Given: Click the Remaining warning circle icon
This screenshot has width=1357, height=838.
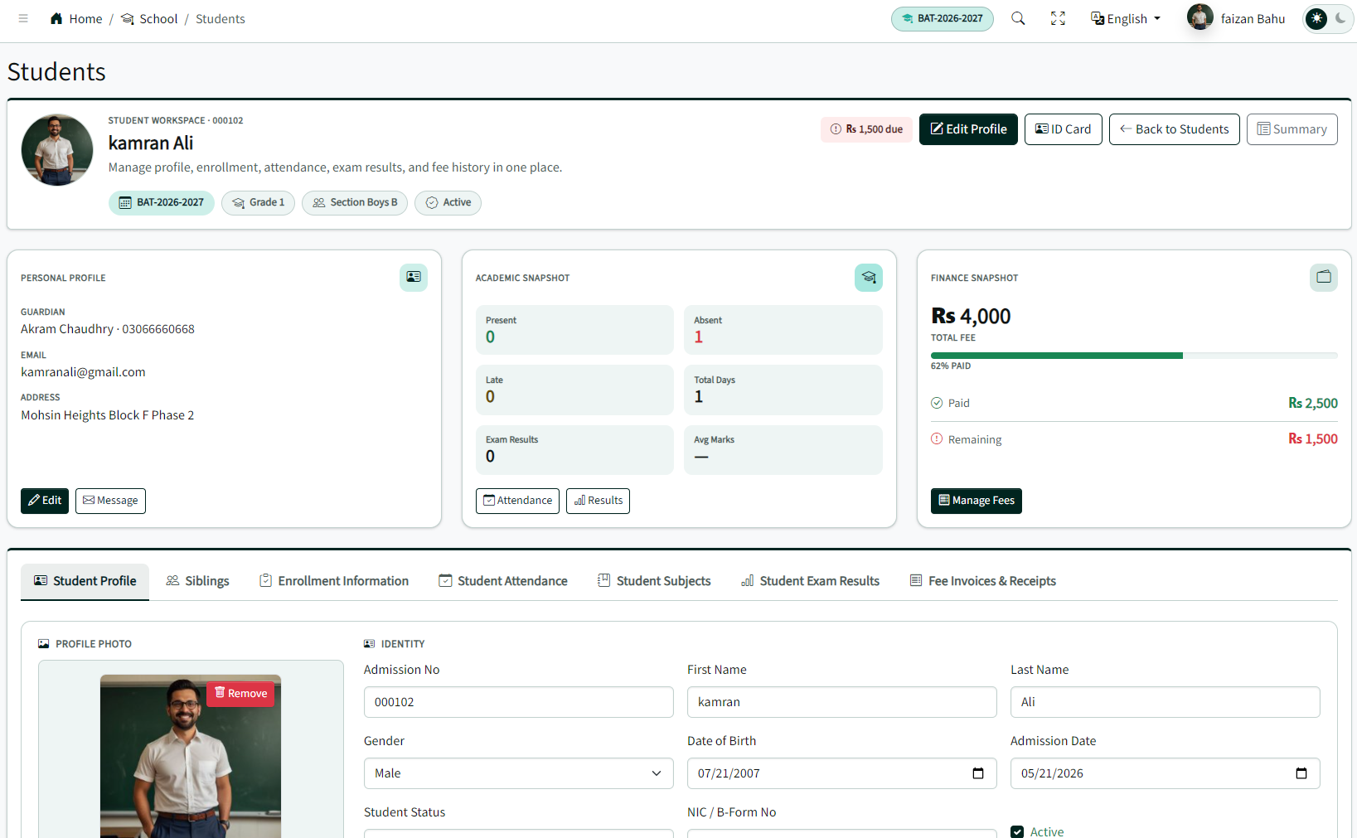Looking at the screenshot, I should 937,439.
